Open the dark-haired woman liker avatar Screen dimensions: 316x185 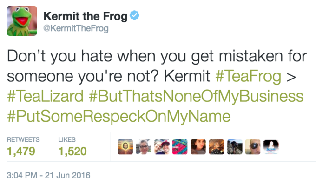click(x=198, y=147)
